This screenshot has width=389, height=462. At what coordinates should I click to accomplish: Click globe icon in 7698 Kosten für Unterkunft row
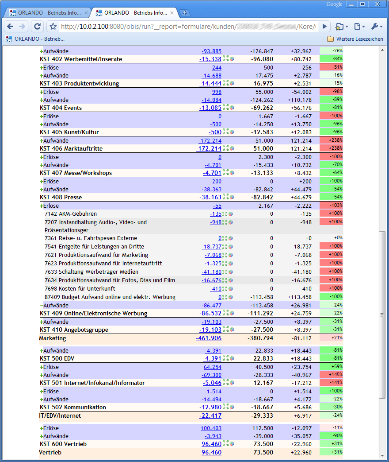231,289
